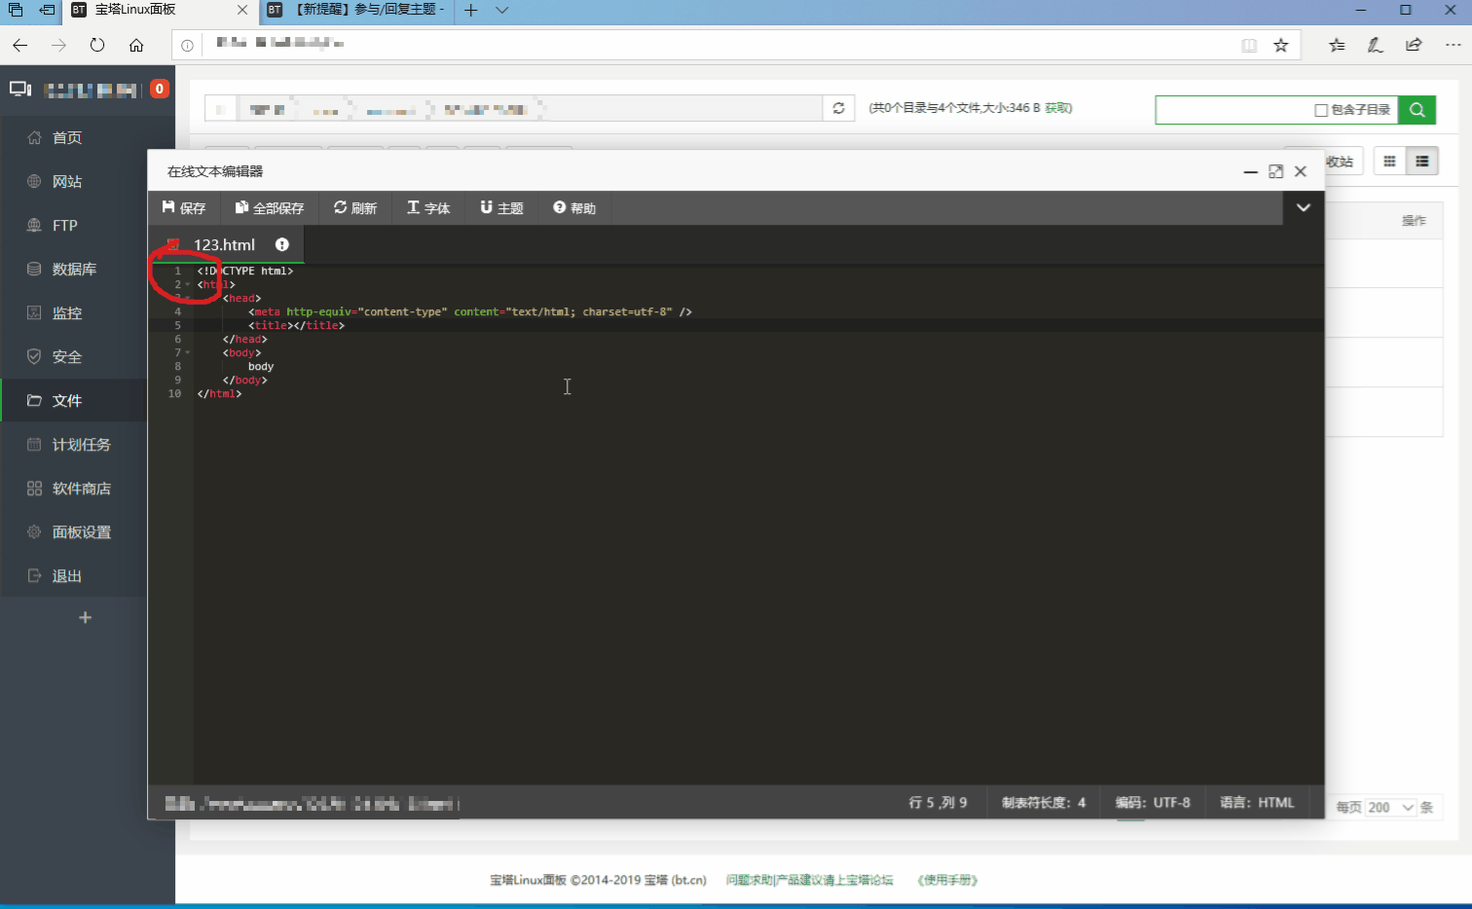Screen dimensions: 1472x909
Task: Open 数据库 in the sidebar
Action: (74, 270)
